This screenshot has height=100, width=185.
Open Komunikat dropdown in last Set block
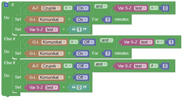click(x=51, y=77)
